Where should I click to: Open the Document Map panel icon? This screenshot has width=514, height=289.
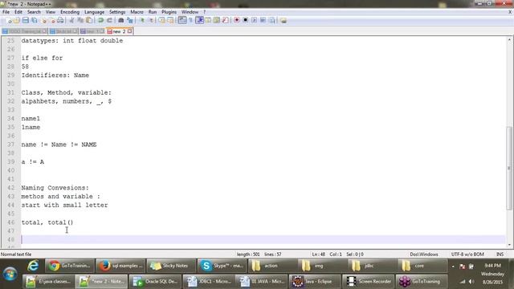coord(217,20)
